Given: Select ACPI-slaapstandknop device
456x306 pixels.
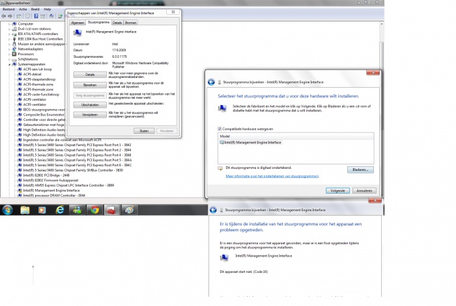Looking at the screenshot, I should [x=39, y=79].
